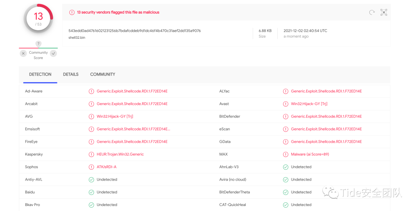Click the alert icon in BitDefender row
Image resolution: width=416 pixels, height=211 pixels.
(x=285, y=117)
